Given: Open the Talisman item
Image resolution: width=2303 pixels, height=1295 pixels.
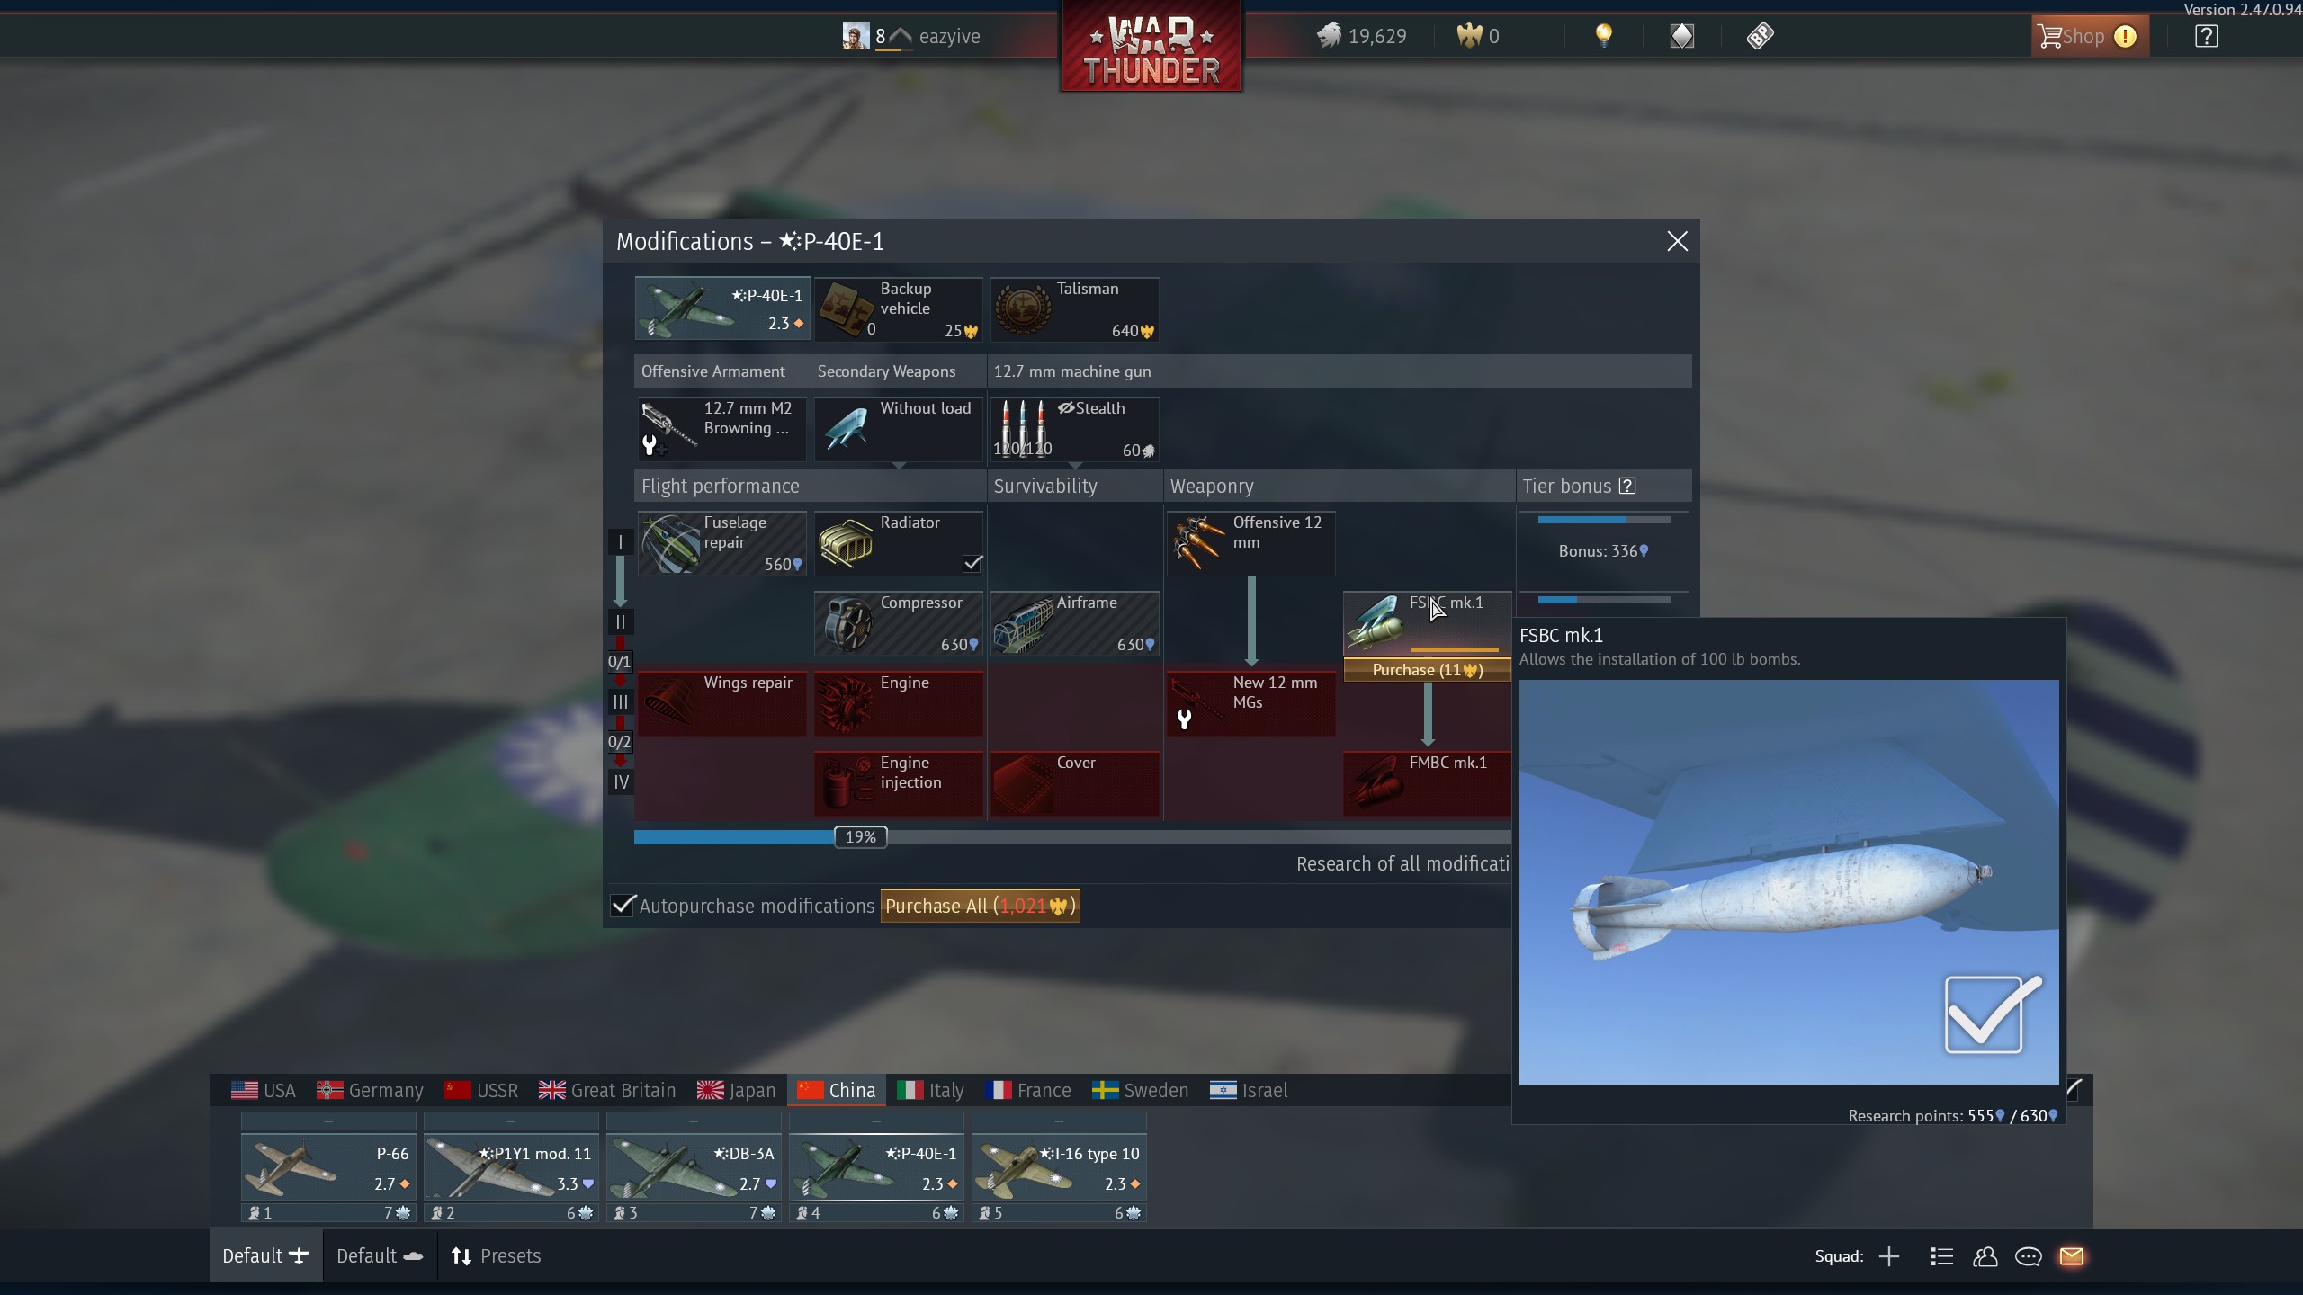Looking at the screenshot, I should point(1075,309).
